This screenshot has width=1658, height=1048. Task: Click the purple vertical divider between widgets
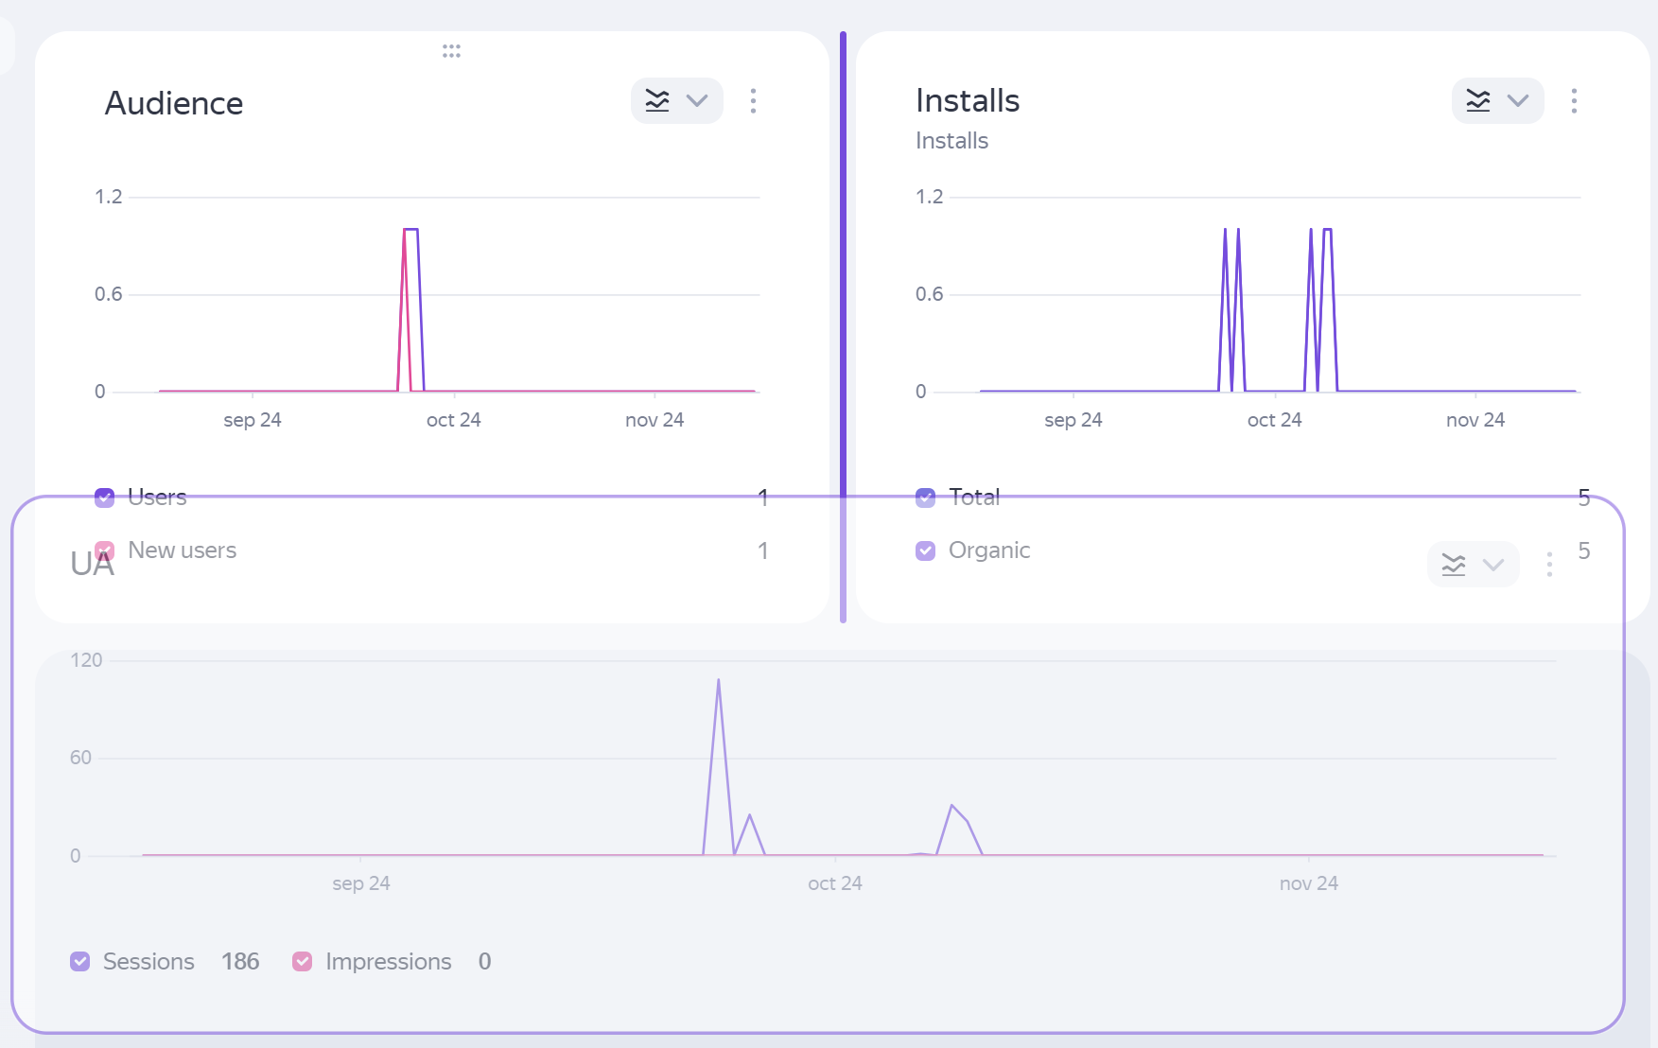pyautogui.click(x=843, y=284)
